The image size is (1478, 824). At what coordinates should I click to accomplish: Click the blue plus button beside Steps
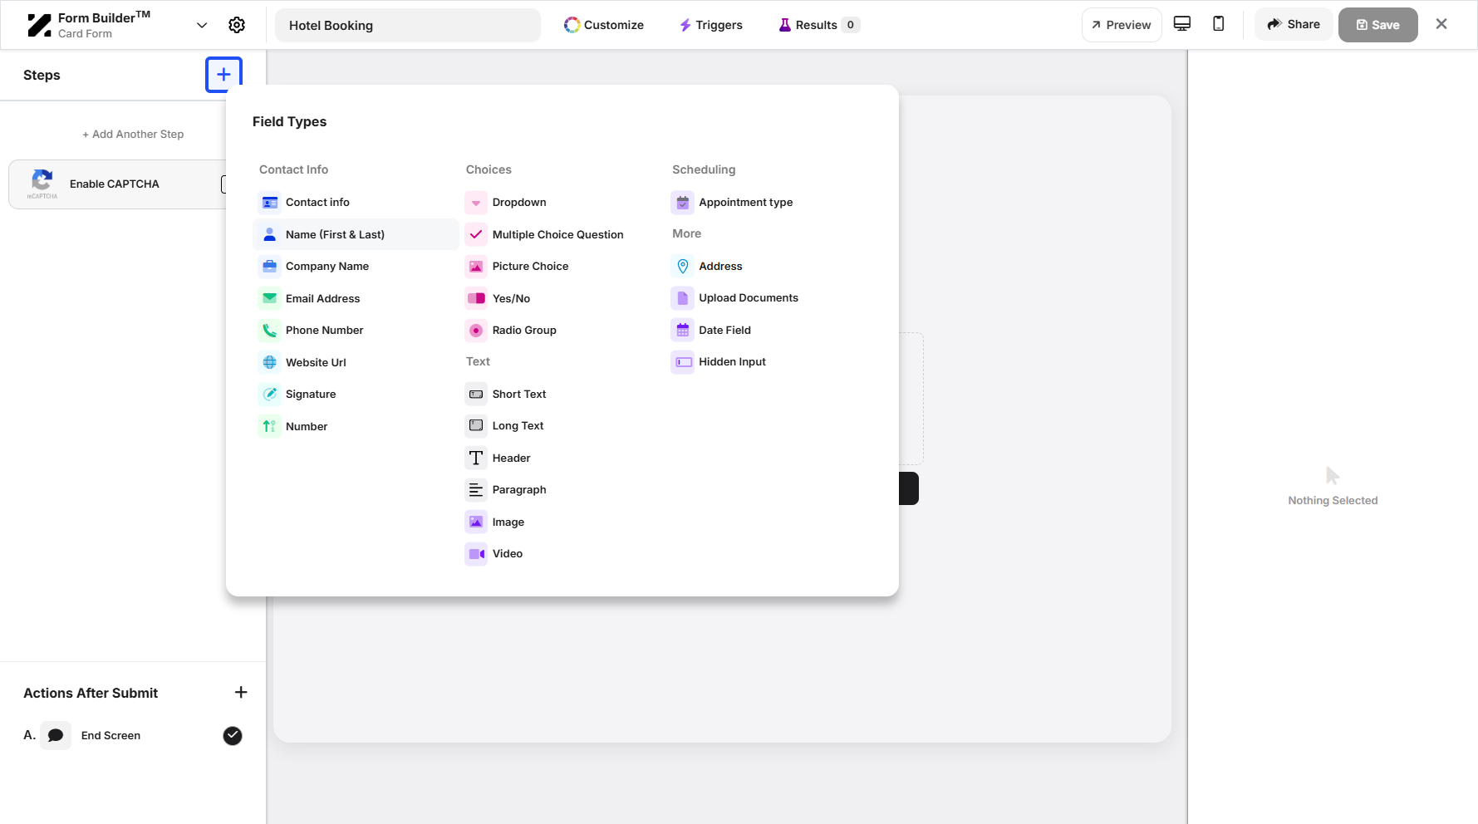point(223,75)
